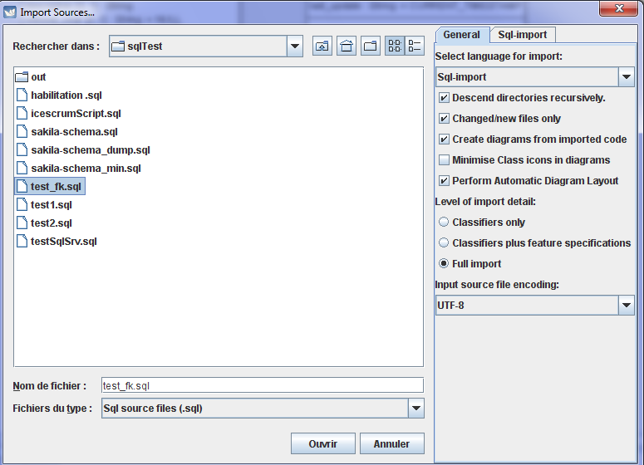Open the sqlTest folder dropdown
Viewport: 644px width, 465px height.
[x=294, y=46]
